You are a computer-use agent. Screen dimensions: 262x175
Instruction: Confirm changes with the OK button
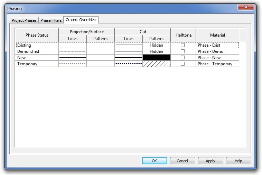click(x=155, y=161)
